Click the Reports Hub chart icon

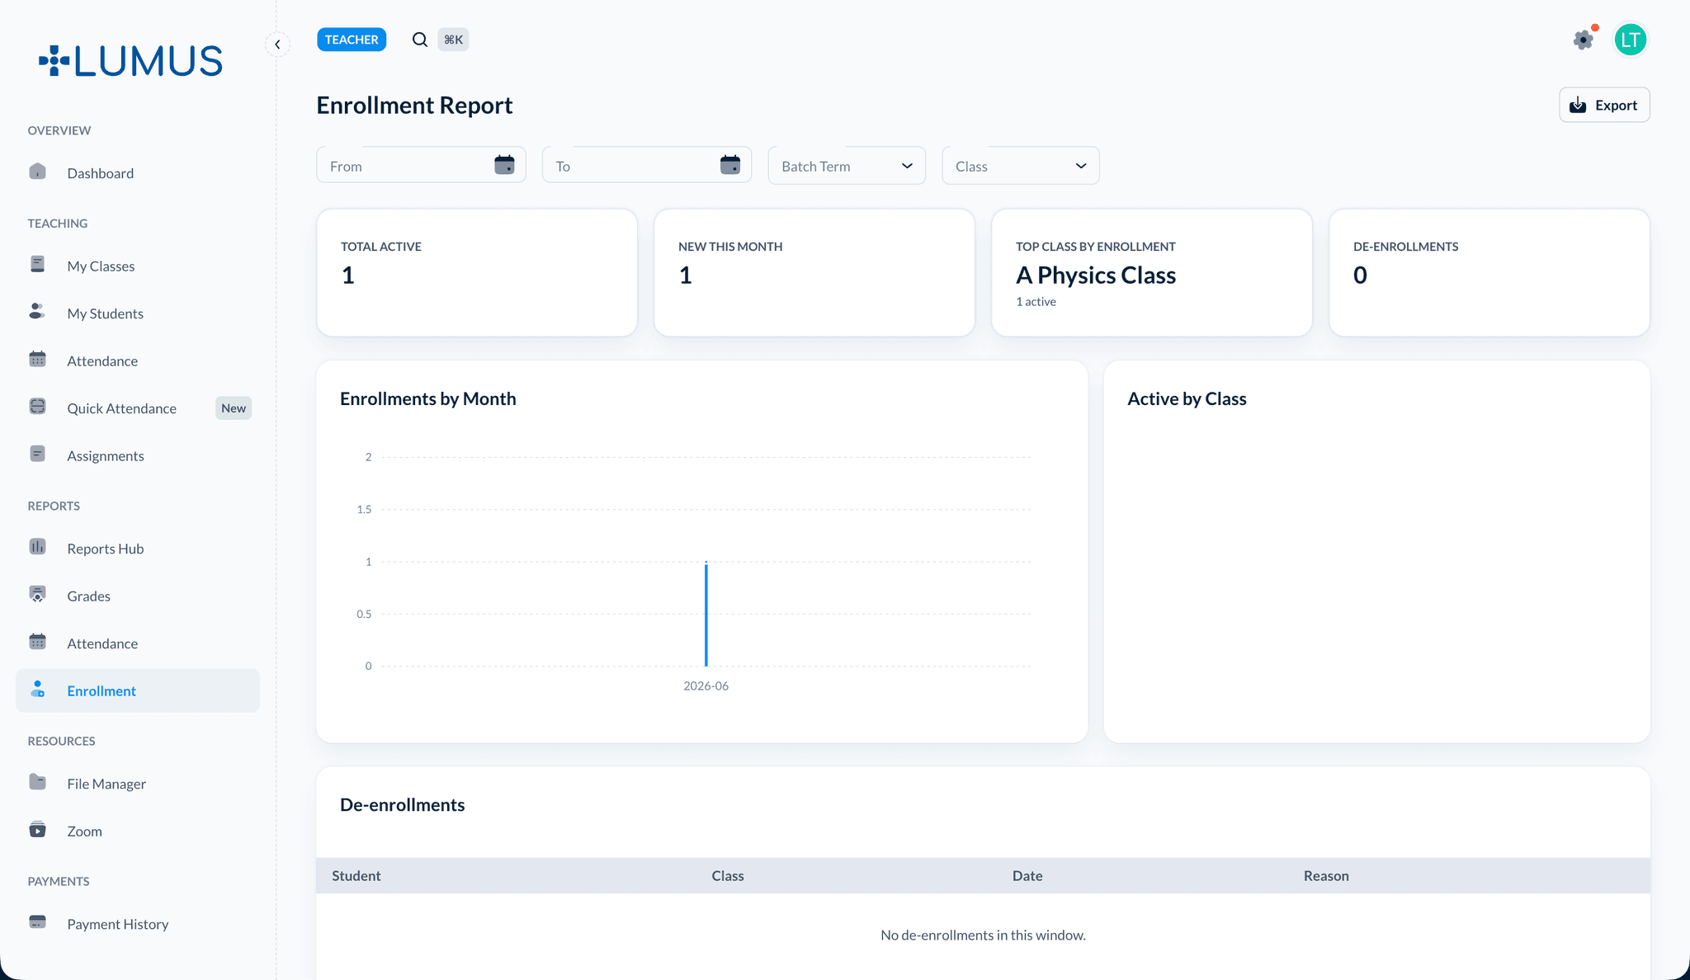(x=37, y=547)
